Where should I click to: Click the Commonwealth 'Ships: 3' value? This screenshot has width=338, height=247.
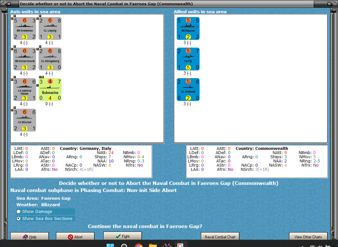[278, 157]
